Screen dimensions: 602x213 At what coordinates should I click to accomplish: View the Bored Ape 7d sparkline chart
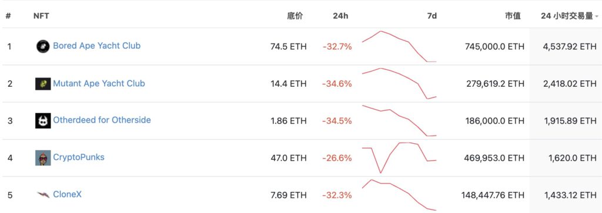point(399,46)
